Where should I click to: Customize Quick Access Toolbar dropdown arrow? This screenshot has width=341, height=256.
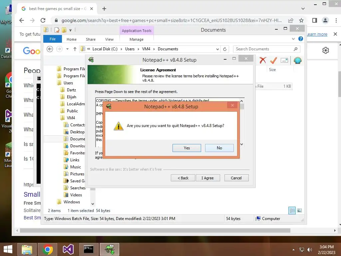pyautogui.click(x=71, y=30)
